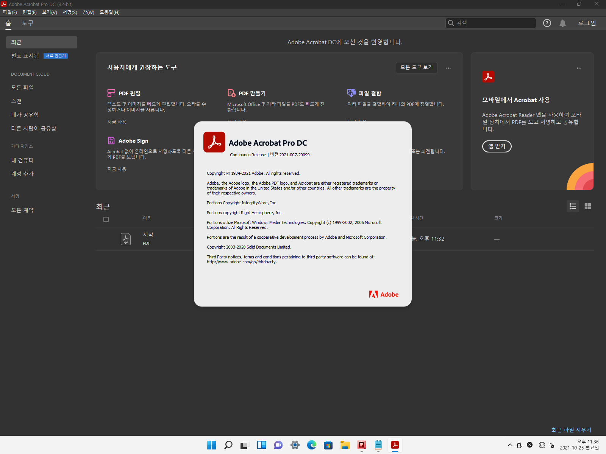This screenshot has height=454, width=606.
Task: Select 다른 사람이 공유함 in sidebar
Action: pos(34,128)
